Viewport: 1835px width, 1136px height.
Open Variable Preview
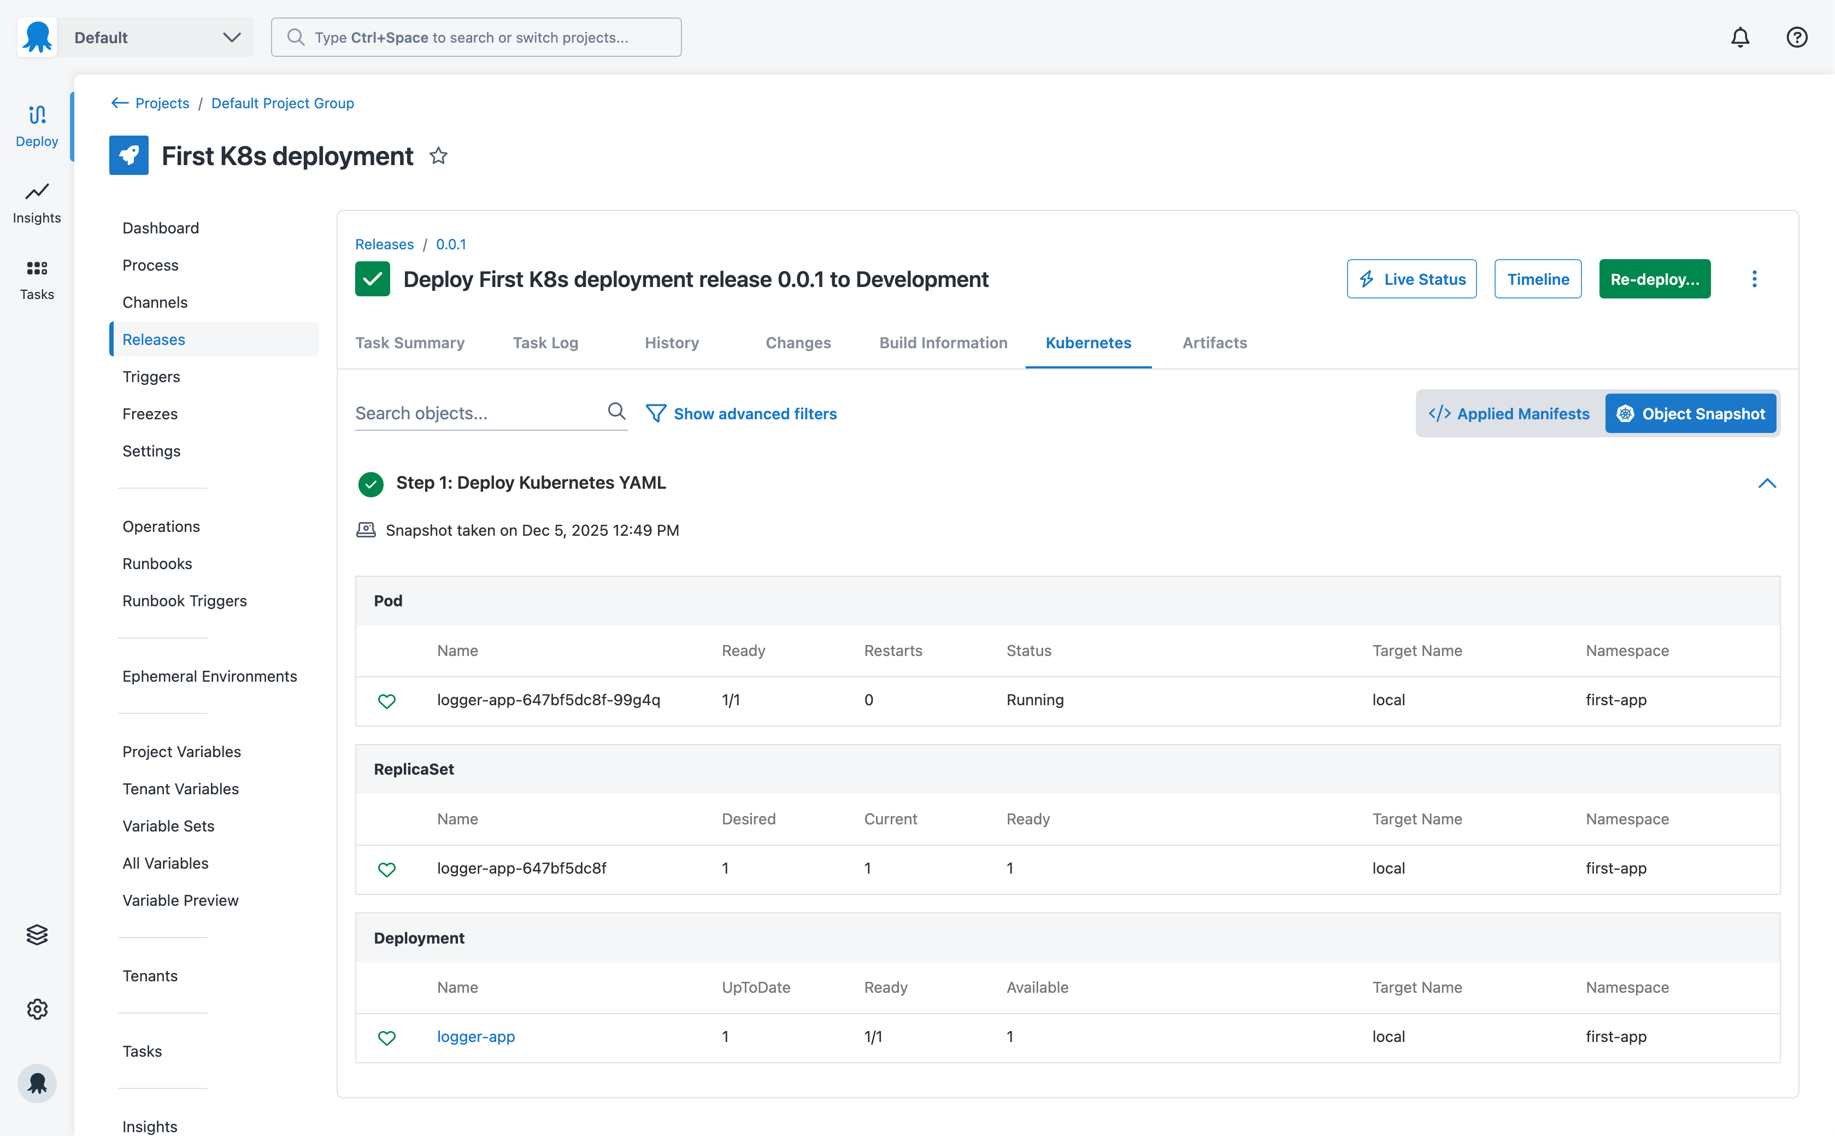tap(180, 900)
